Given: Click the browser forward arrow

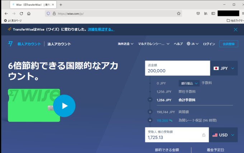Looking at the screenshot, I should pyautogui.click(x=14, y=14).
